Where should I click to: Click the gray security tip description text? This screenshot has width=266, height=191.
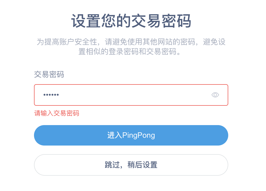(x=131, y=42)
